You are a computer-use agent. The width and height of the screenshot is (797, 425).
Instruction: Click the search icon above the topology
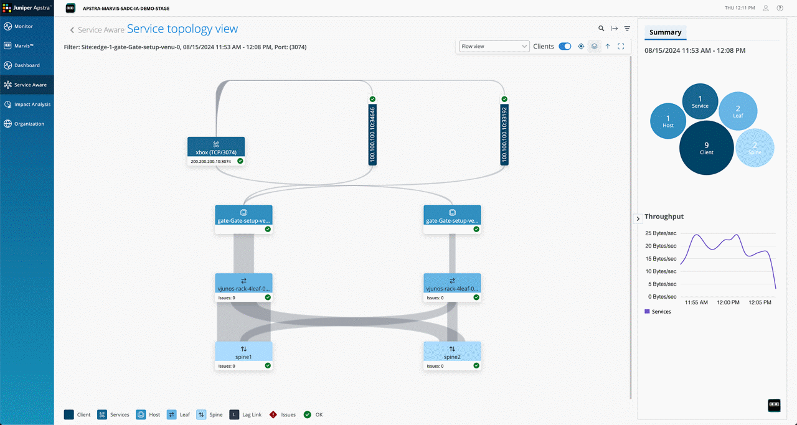coord(601,28)
